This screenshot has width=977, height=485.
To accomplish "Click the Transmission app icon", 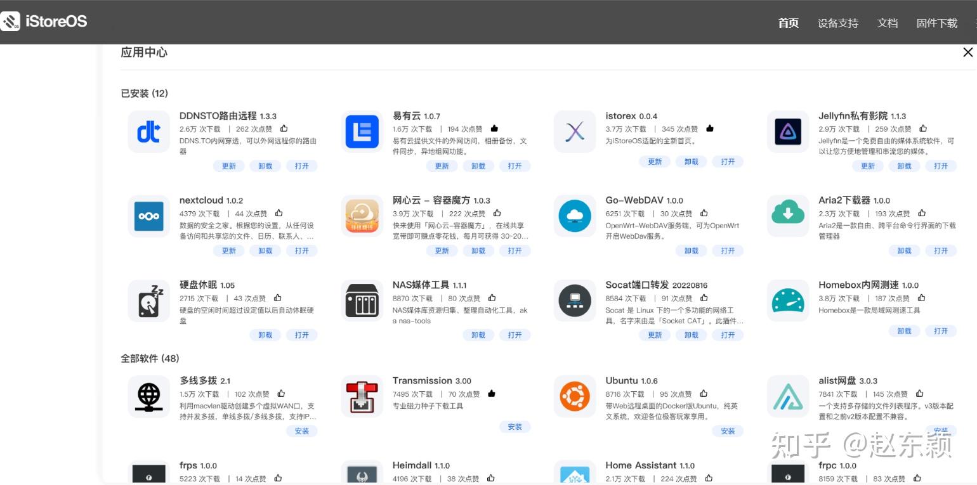I will 362,396.
